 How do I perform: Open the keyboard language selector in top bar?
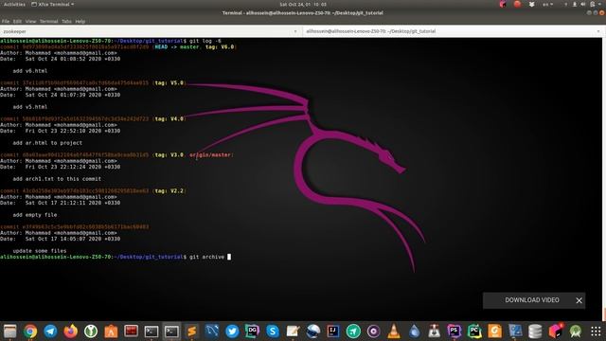tap(547, 4)
